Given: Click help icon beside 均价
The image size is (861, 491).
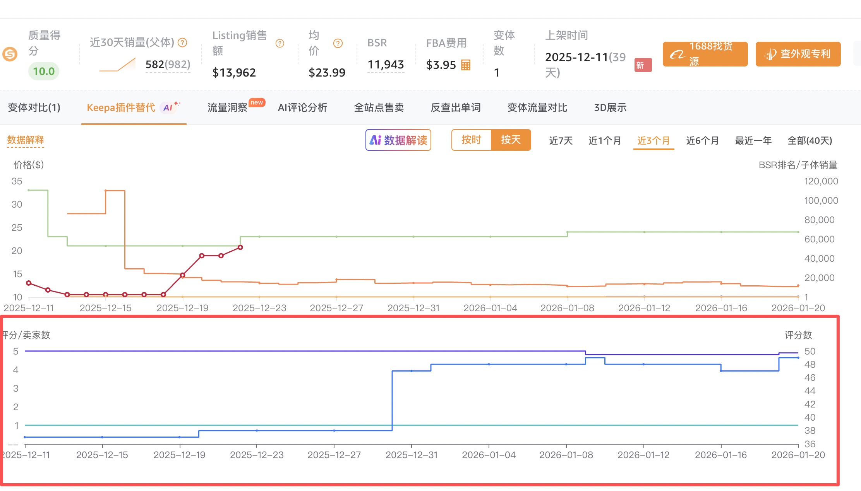Looking at the screenshot, I should click(x=338, y=43).
